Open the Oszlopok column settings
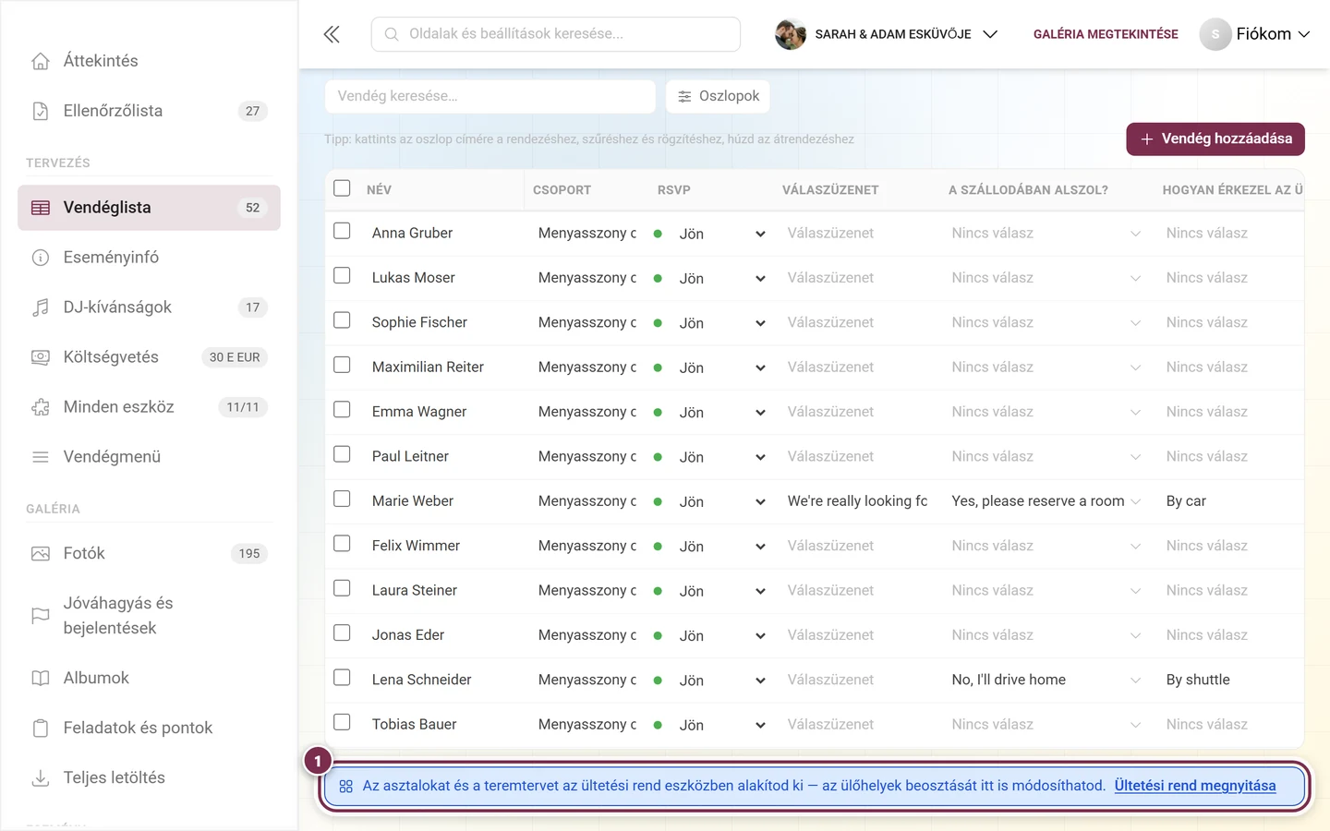This screenshot has width=1330, height=831. tap(718, 96)
